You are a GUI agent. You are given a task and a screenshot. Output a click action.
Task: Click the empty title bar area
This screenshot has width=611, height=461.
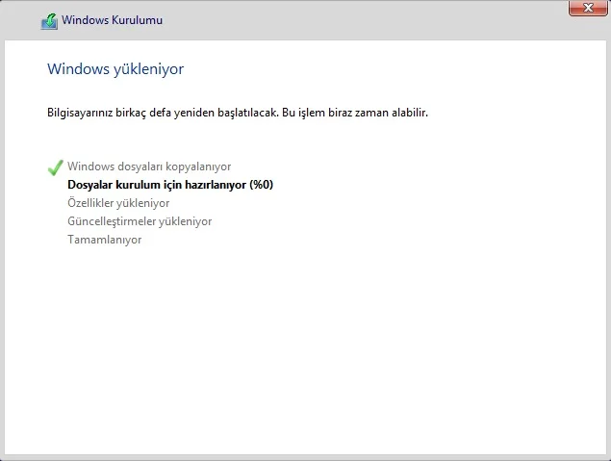point(366,20)
